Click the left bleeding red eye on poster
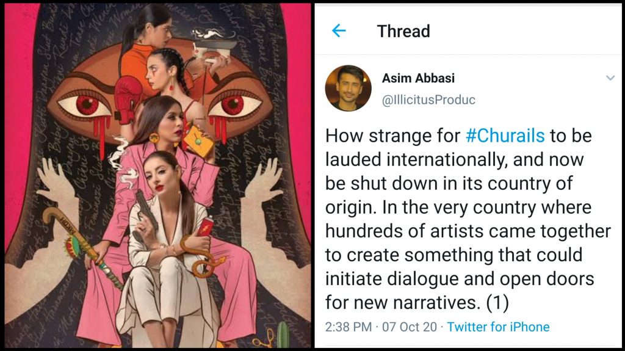Screen dimensions: 625x351 [x=87, y=106]
